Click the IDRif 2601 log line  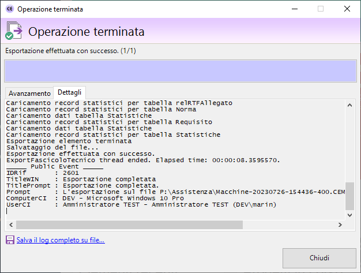tap(42, 173)
